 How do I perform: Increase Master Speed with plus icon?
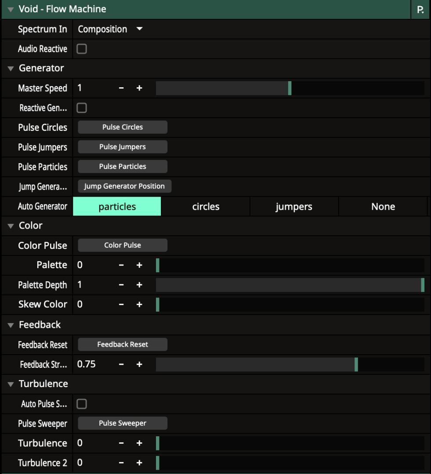(x=139, y=88)
